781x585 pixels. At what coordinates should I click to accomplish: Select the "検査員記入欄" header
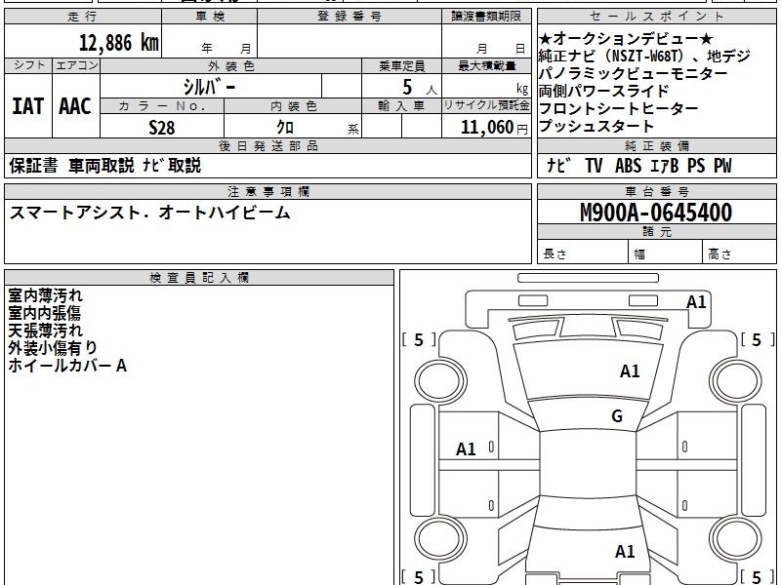pyautogui.click(x=199, y=278)
